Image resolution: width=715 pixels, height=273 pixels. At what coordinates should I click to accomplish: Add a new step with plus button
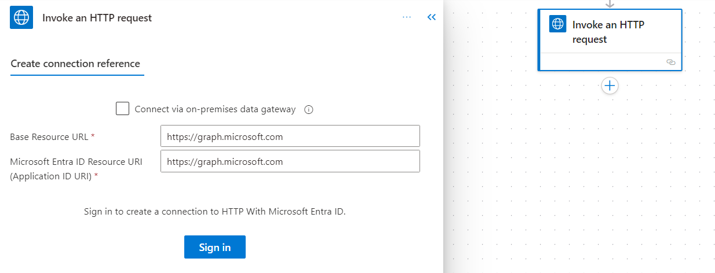(x=610, y=86)
